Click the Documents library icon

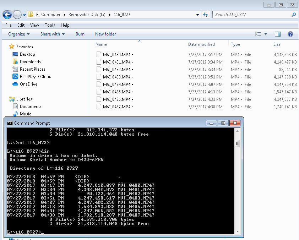tap(15, 106)
